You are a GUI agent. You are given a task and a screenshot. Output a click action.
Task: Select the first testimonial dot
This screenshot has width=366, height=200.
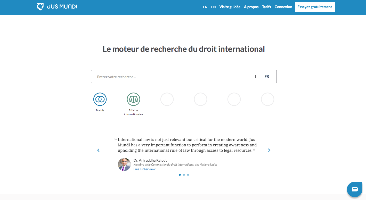180,175
